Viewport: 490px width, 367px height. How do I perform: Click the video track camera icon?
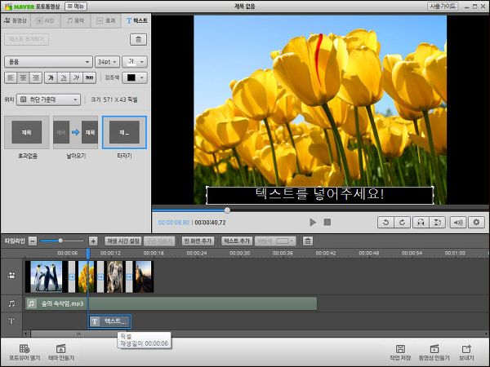11,276
